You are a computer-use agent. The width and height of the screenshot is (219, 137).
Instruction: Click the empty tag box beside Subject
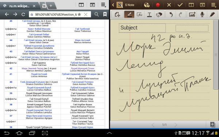pyautogui.click(x=192, y=28)
